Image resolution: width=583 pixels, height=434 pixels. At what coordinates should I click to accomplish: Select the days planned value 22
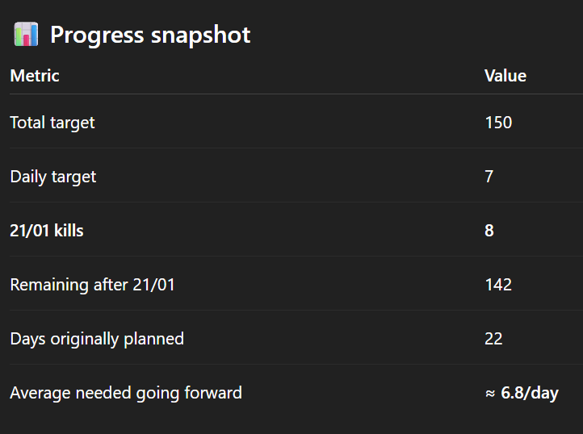pos(493,339)
